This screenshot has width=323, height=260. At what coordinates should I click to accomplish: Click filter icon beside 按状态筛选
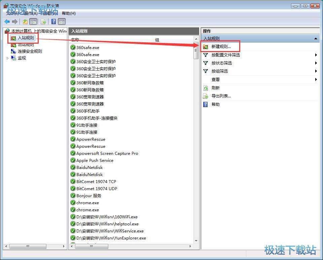[x=206, y=63]
